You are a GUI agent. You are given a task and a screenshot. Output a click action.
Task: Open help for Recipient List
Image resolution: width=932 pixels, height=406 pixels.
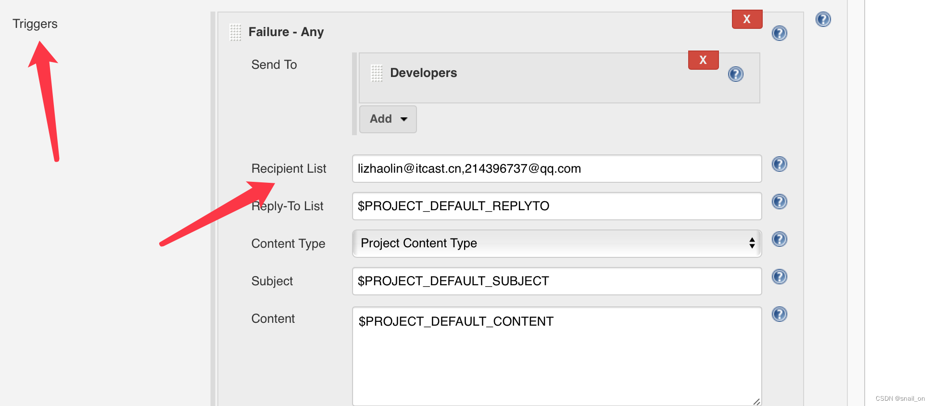(779, 164)
